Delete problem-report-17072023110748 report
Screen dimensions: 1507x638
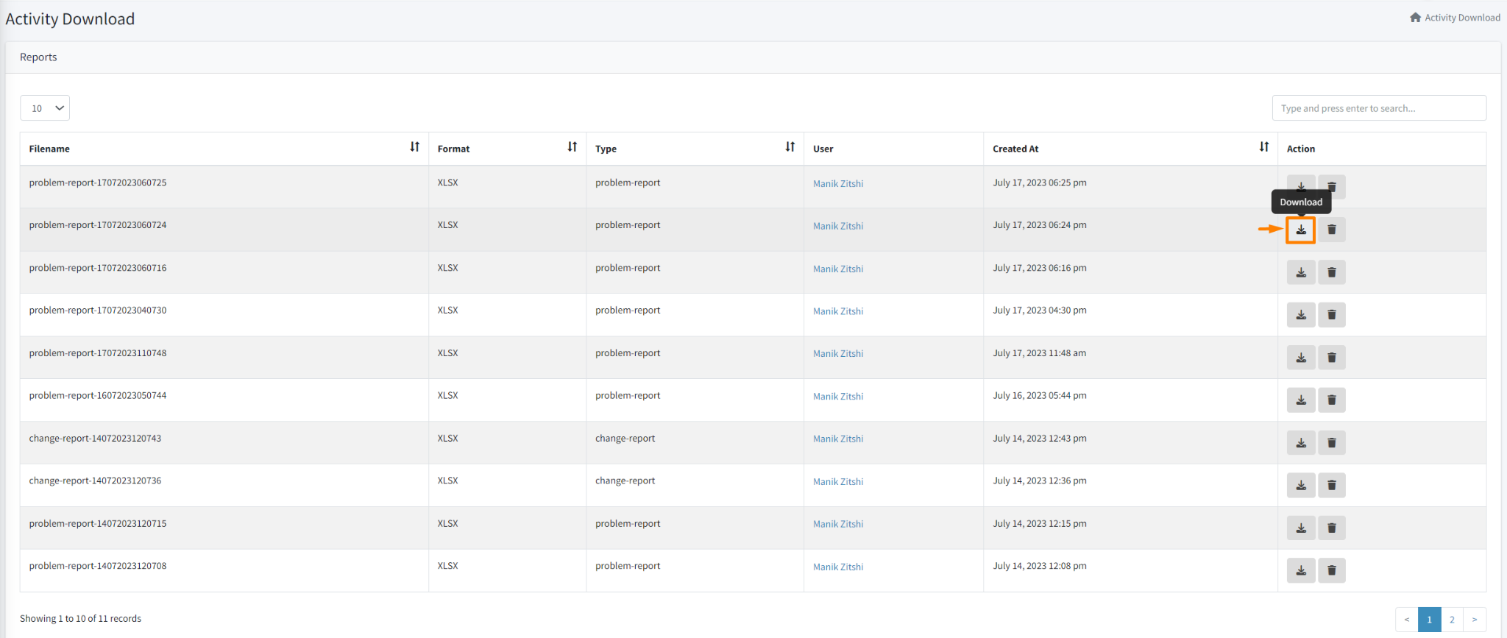[1332, 358]
